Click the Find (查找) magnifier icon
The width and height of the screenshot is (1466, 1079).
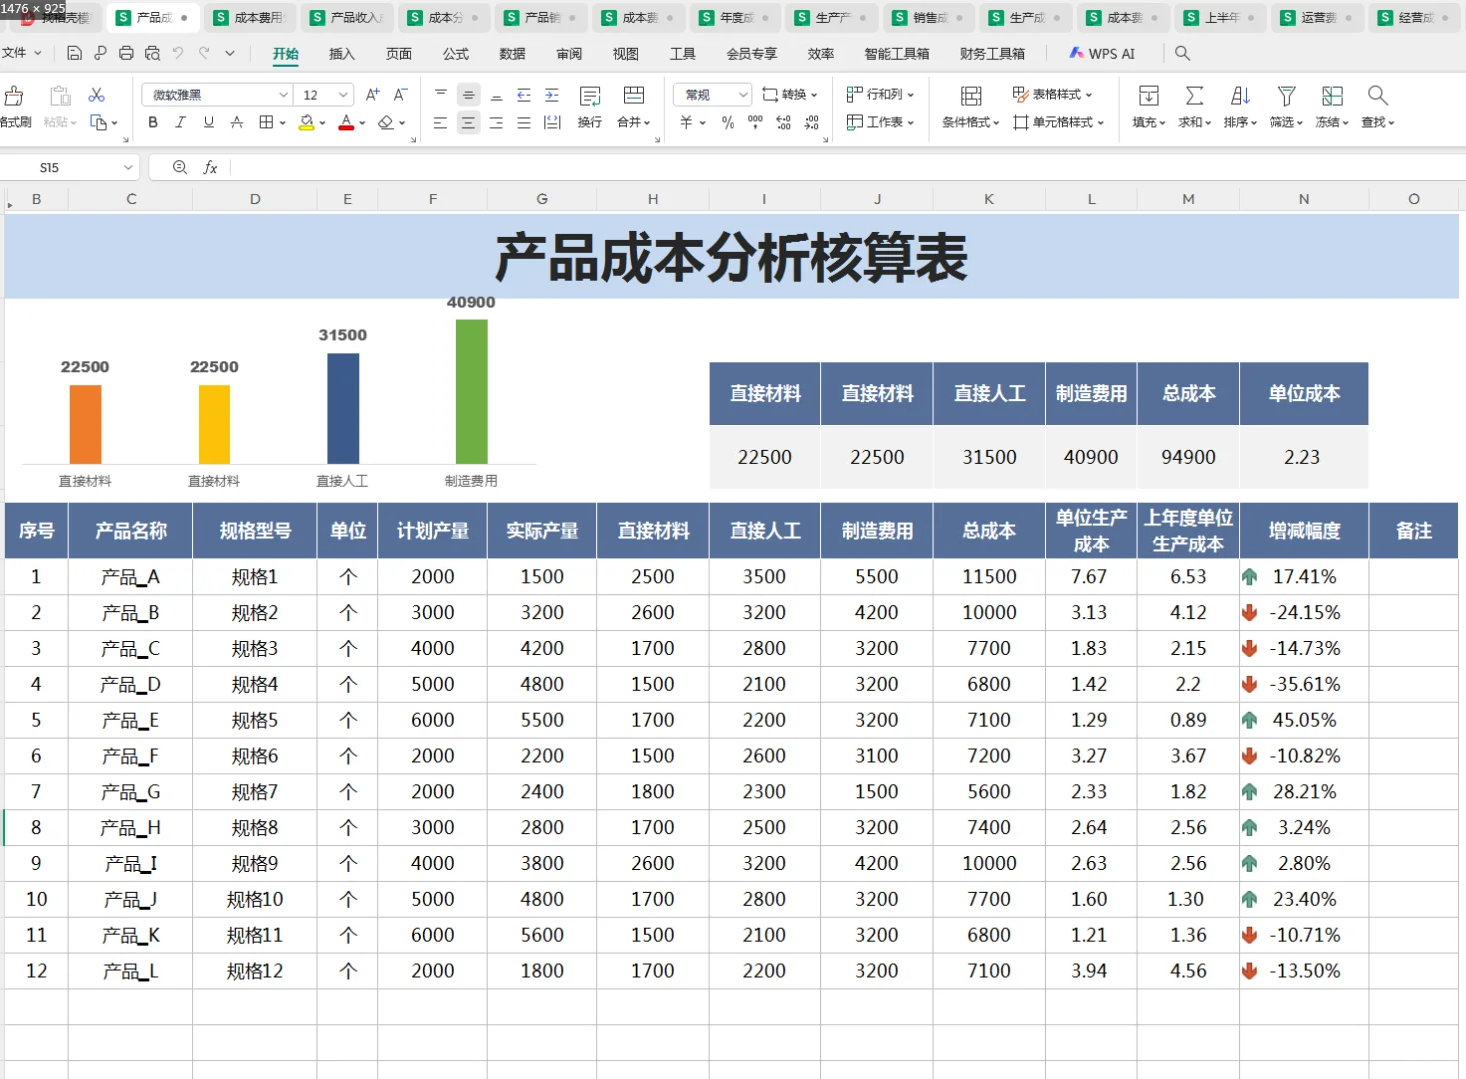click(1378, 96)
